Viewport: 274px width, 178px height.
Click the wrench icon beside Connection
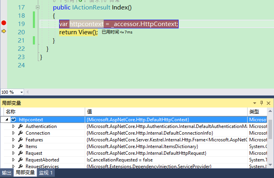point(21,133)
